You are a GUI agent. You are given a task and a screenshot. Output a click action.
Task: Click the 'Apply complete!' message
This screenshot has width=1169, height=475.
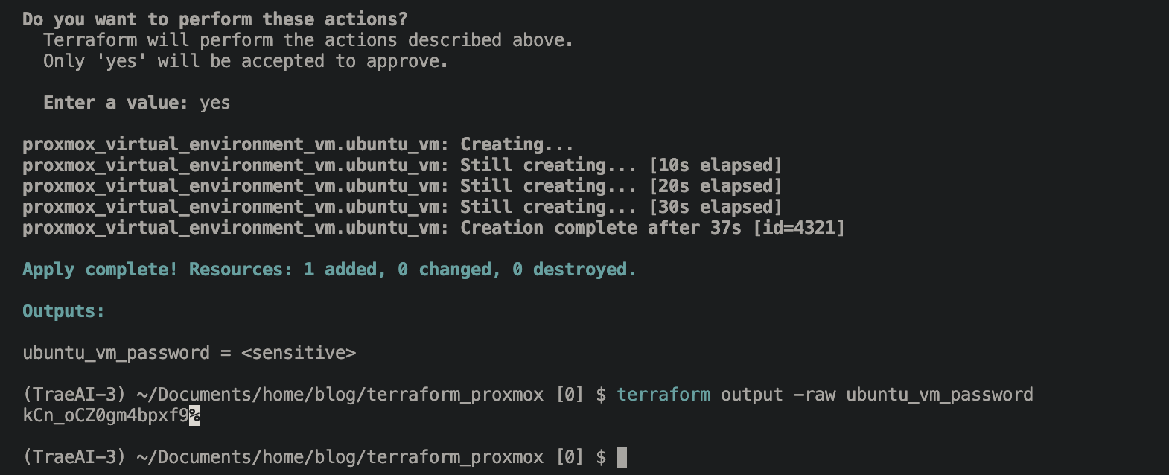coord(100,270)
